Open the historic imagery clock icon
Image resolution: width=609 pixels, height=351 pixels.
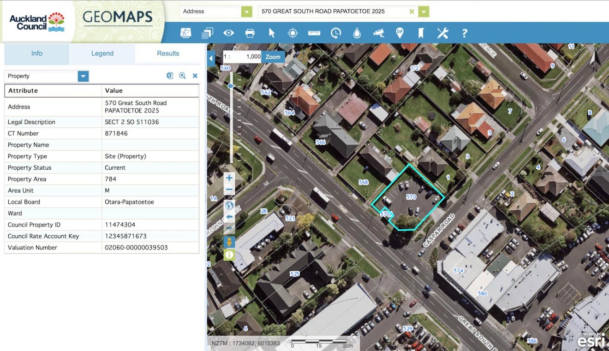336,33
